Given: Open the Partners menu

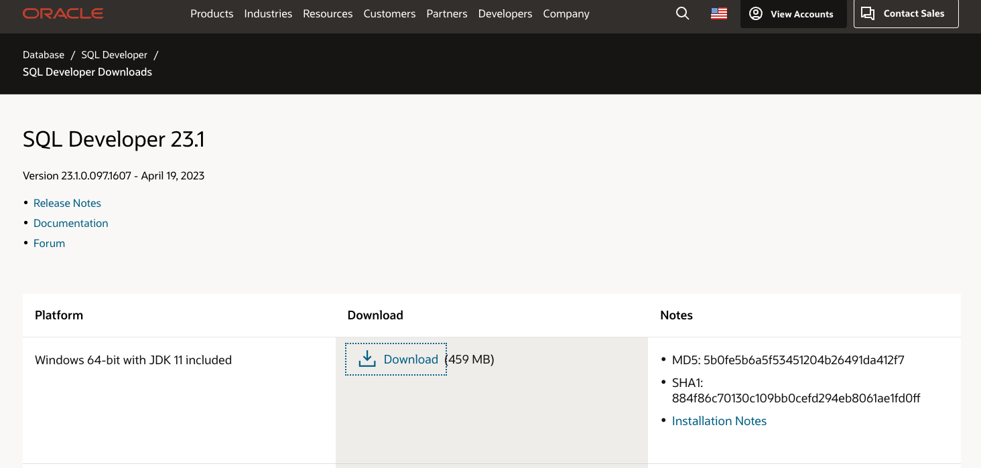Looking at the screenshot, I should [447, 13].
